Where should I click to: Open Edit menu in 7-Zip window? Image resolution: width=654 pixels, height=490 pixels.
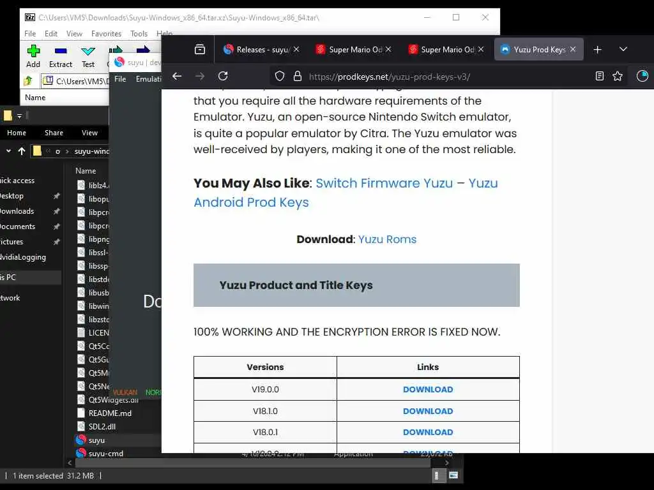51,34
